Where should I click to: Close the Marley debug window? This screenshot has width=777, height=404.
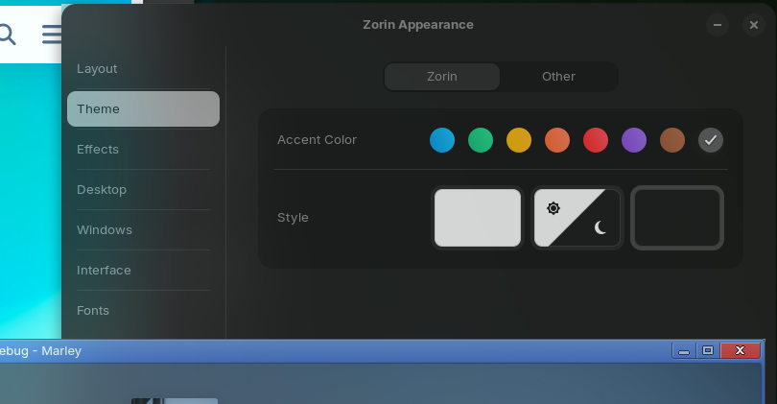740,351
